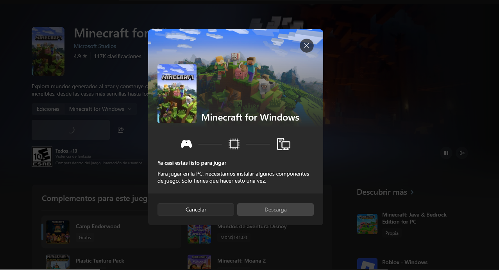Screen dimensions: 499x270
Task: Click the Minecraft box art in dialog
Action: pos(177,94)
